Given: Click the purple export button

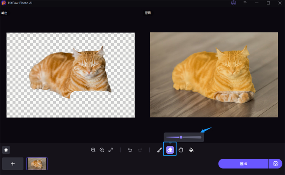Looking at the screenshot, I should tap(243, 164).
